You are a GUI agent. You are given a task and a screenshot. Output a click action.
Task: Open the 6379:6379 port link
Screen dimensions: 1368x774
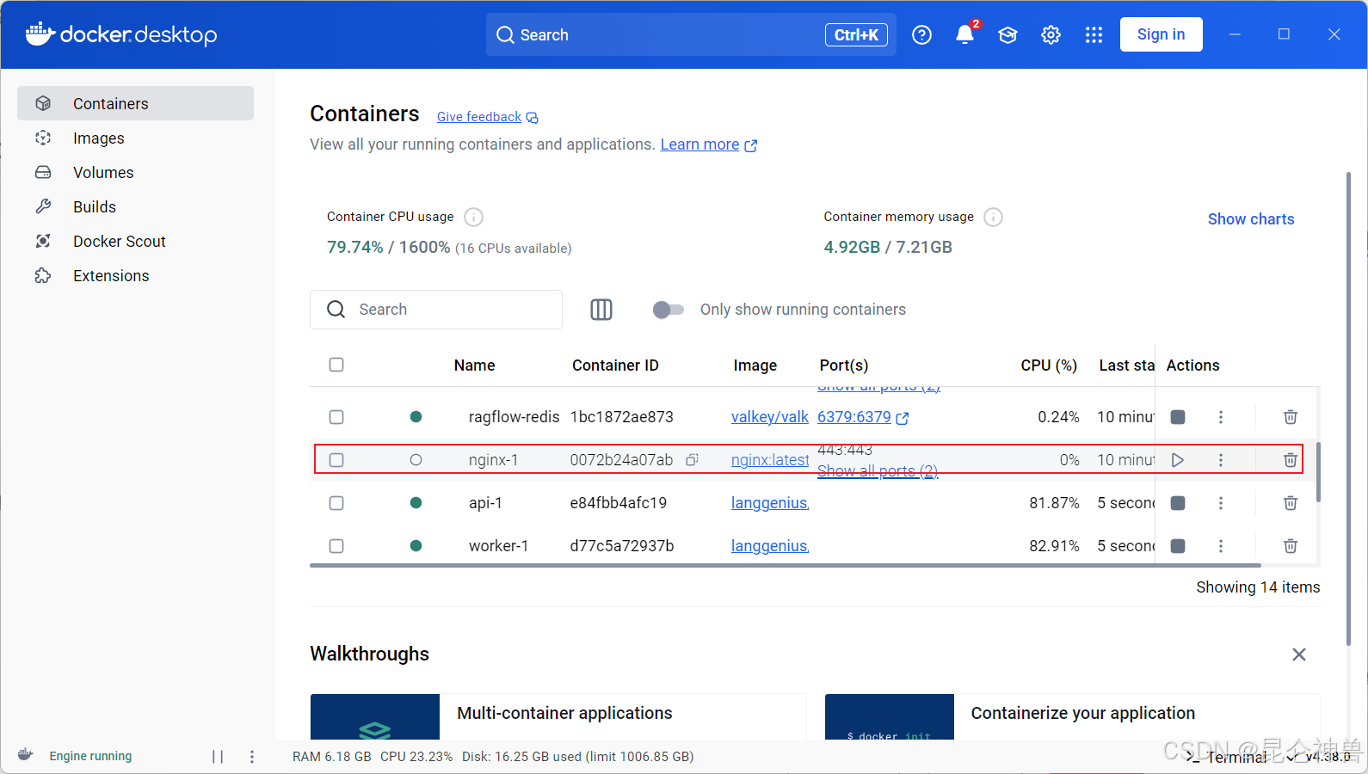(863, 417)
